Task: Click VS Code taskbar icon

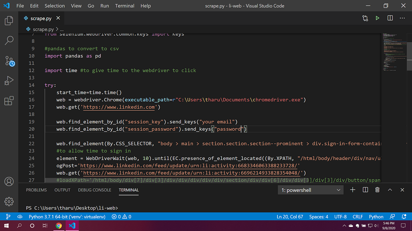Action: click(72, 226)
